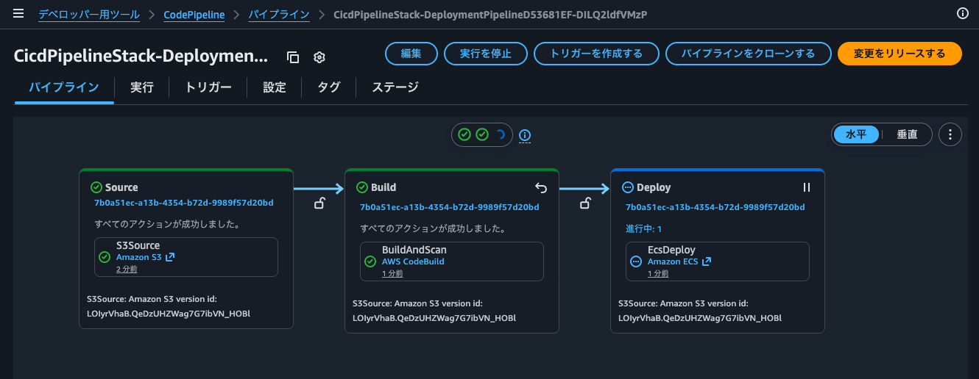Click the トリガーを作成する button
Image resolution: width=979 pixels, height=379 pixels.
coord(597,54)
